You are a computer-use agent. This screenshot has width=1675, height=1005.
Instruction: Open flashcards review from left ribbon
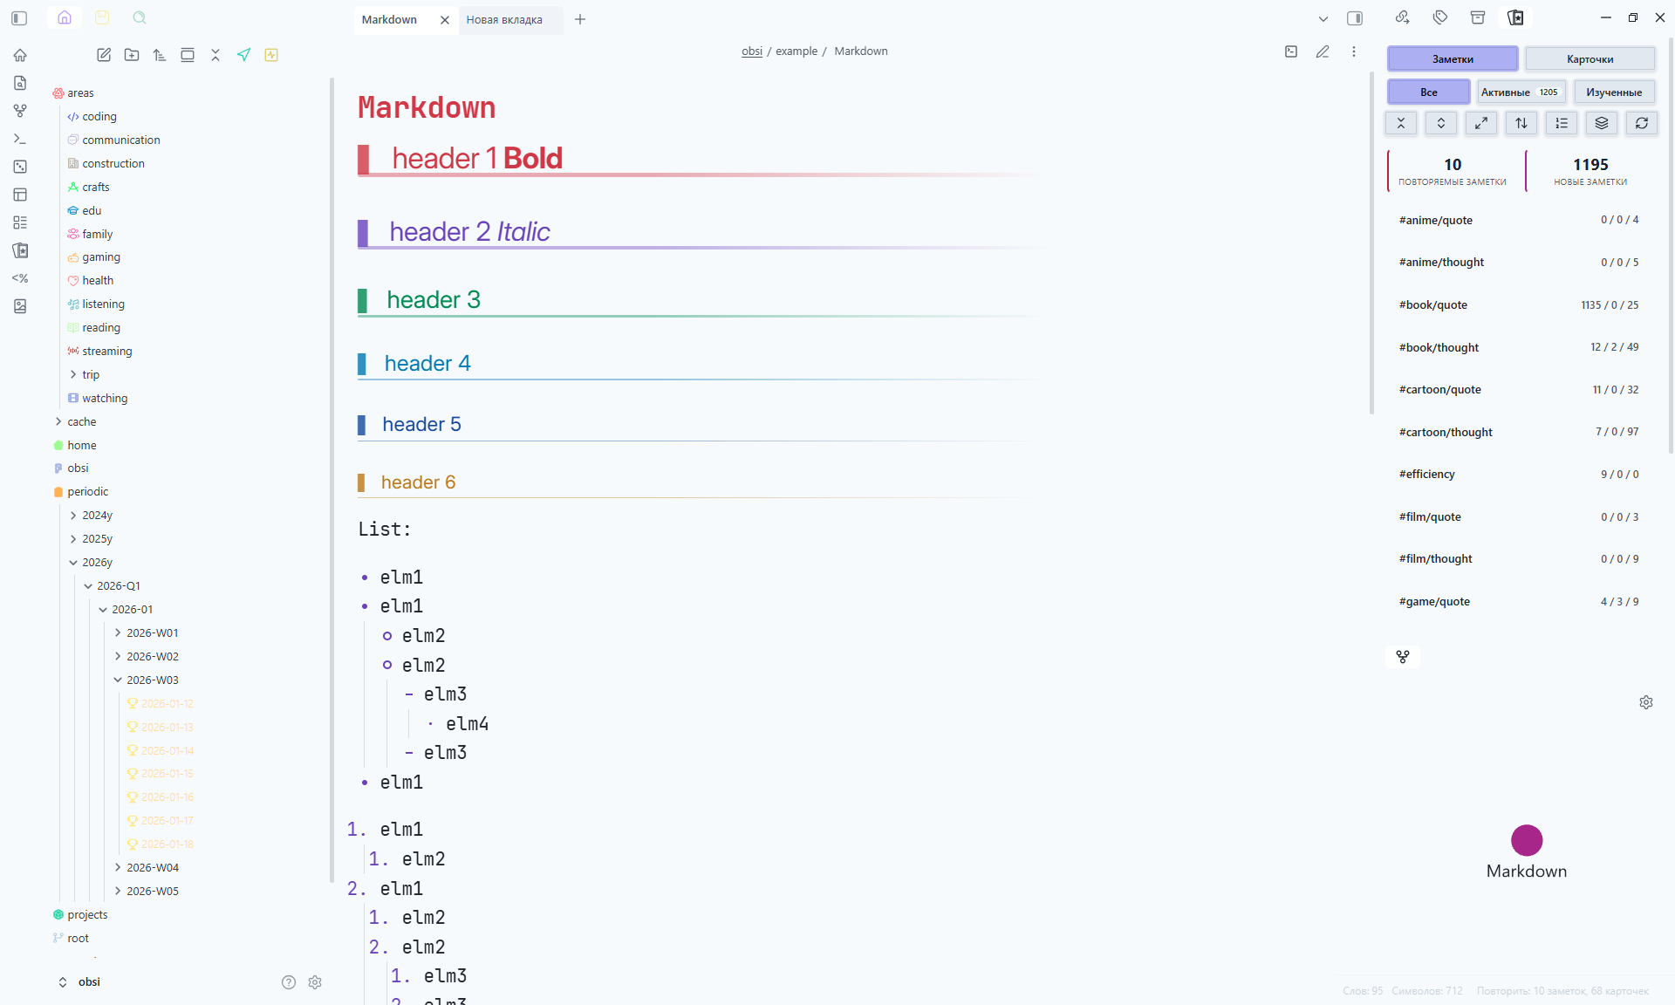pos(20,250)
